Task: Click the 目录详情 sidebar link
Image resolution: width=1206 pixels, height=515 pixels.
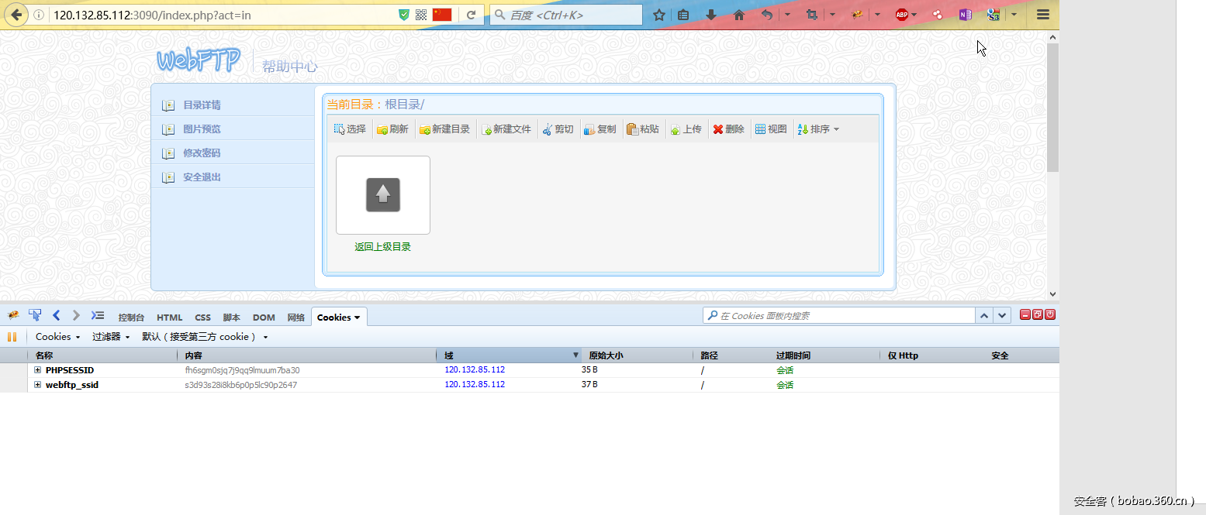Action: [201, 105]
